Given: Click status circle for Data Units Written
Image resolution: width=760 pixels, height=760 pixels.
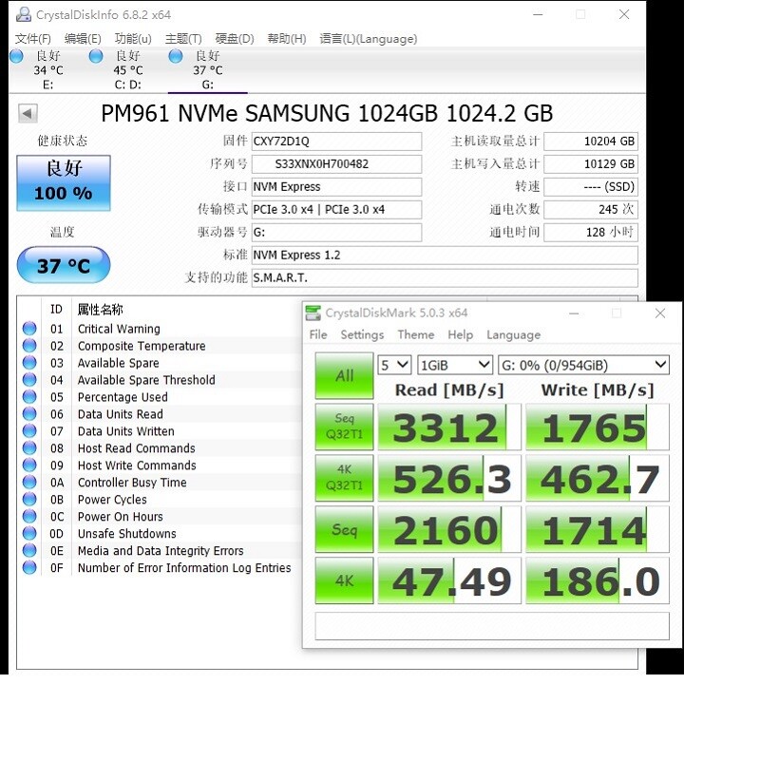Looking at the screenshot, I should click(29, 431).
